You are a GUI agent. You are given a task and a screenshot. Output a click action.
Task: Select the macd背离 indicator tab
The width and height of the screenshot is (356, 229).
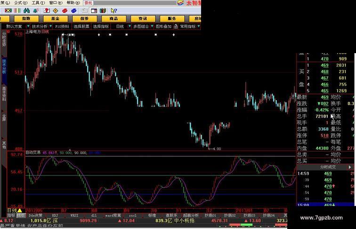(x=113, y=215)
